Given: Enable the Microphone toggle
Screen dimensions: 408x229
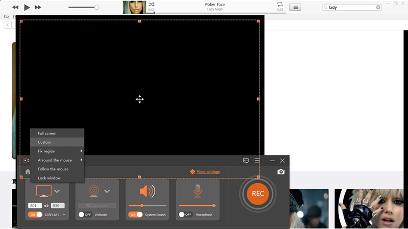Looking at the screenshot, I should (x=186, y=215).
